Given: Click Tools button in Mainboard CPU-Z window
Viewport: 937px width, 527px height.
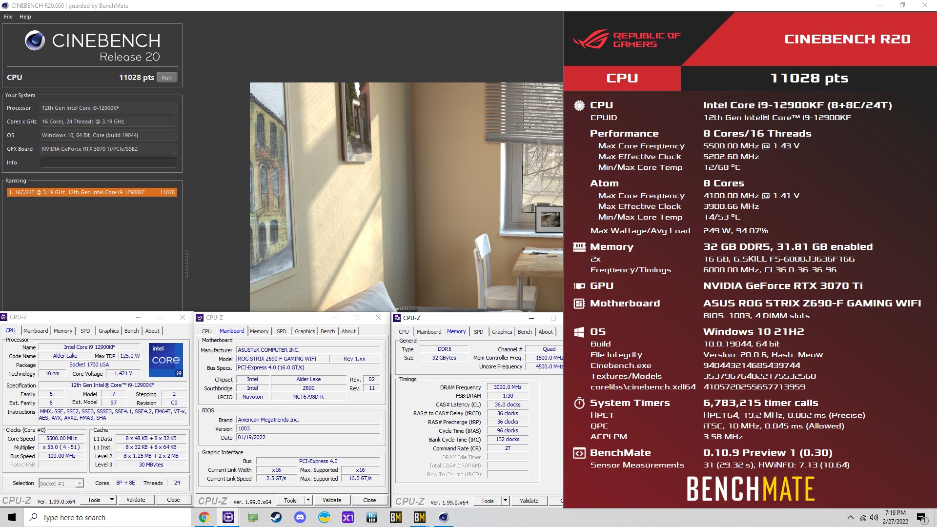Looking at the screenshot, I should coord(290,500).
